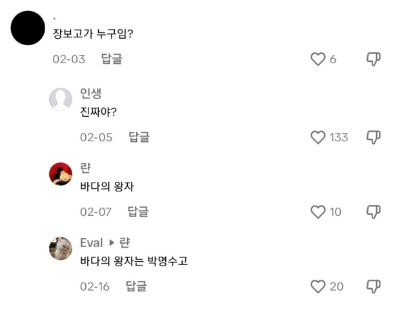
Task: Open the mentioned user 랸 after the arrow
Action: (125, 242)
